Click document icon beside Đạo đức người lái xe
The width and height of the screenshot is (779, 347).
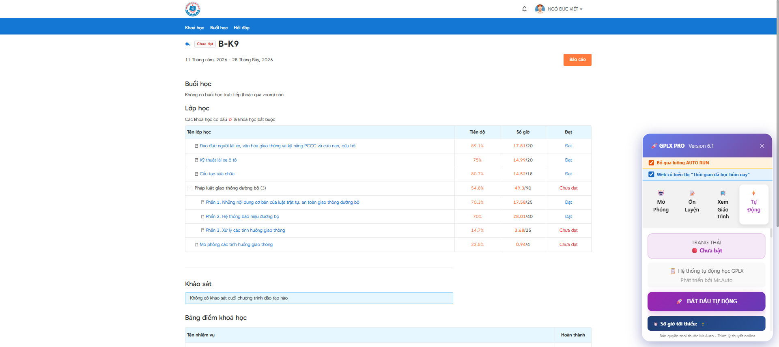[x=196, y=146]
